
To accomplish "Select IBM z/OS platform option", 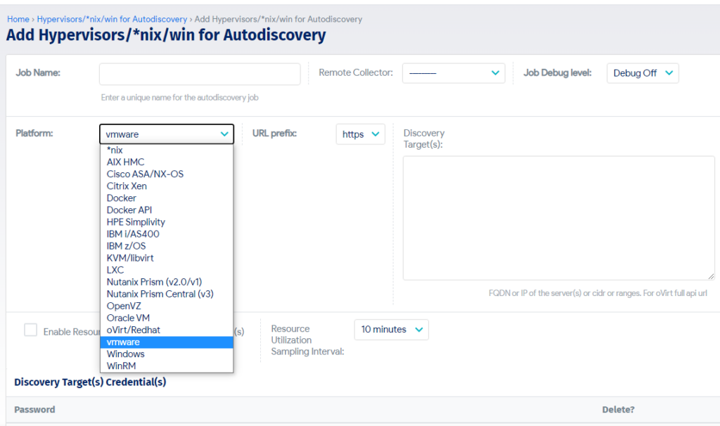I will pos(167,246).
